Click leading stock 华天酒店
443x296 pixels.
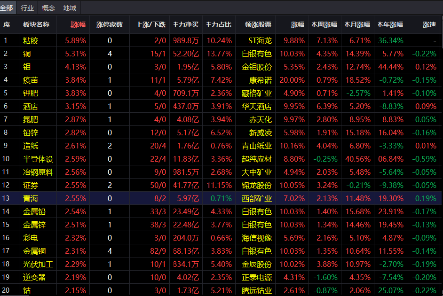pyautogui.click(x=257, y=106)
